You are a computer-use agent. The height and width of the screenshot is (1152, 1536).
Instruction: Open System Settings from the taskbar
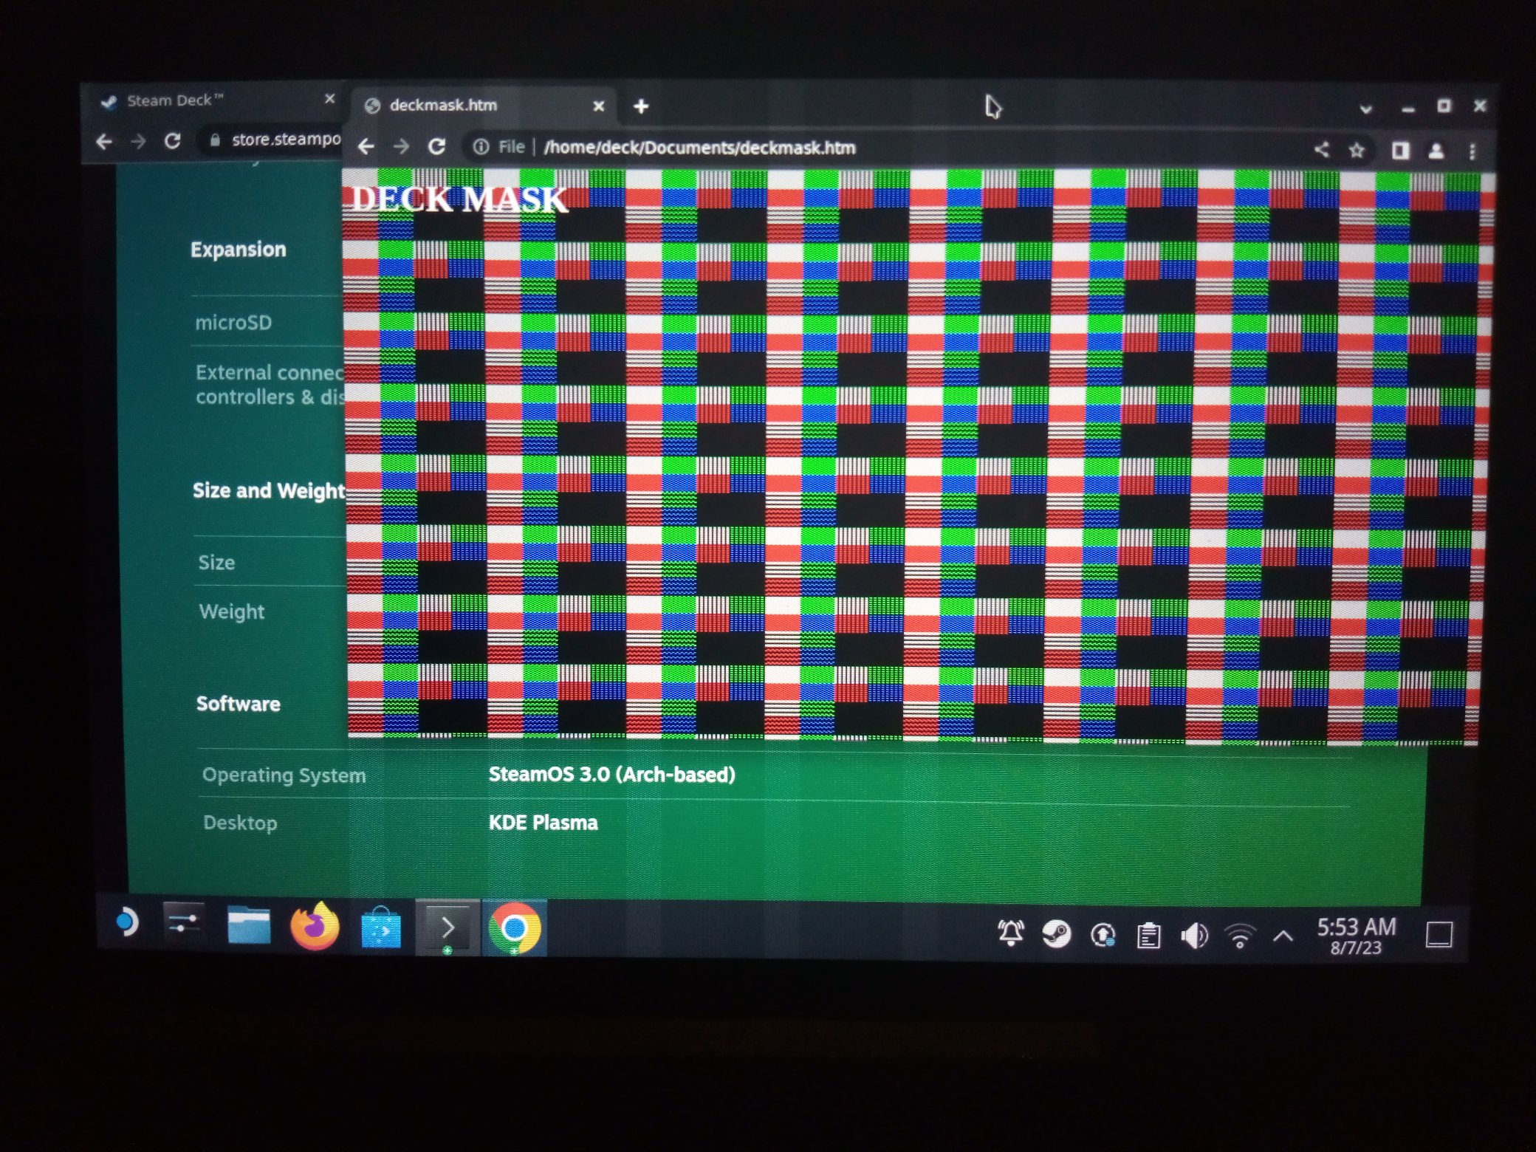[x=182, y=923]
